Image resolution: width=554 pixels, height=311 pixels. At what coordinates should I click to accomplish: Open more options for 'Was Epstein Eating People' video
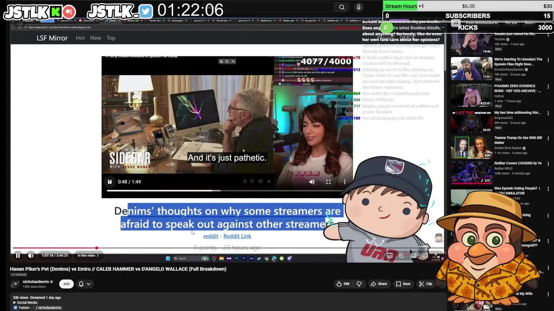point(548,189)
